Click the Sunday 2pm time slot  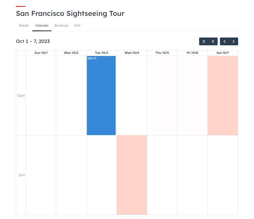[x=41, y=175]
